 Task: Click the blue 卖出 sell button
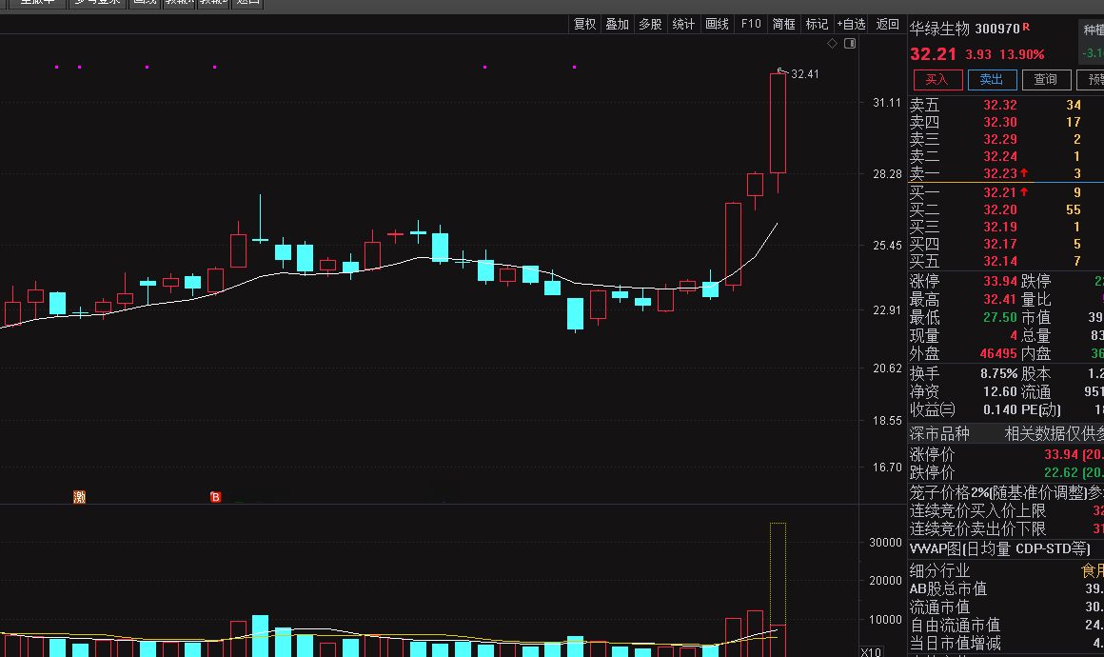click(992, 80)
